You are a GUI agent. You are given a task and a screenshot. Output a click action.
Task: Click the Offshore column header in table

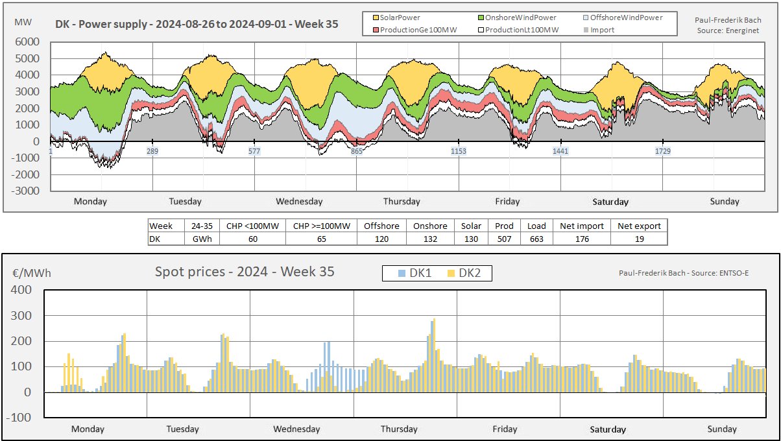point(381,226)
